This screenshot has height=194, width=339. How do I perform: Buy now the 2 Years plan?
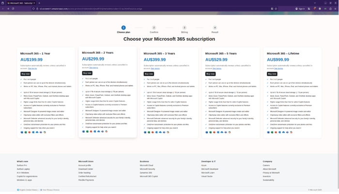pyautogui.click(x=87, y=73)
